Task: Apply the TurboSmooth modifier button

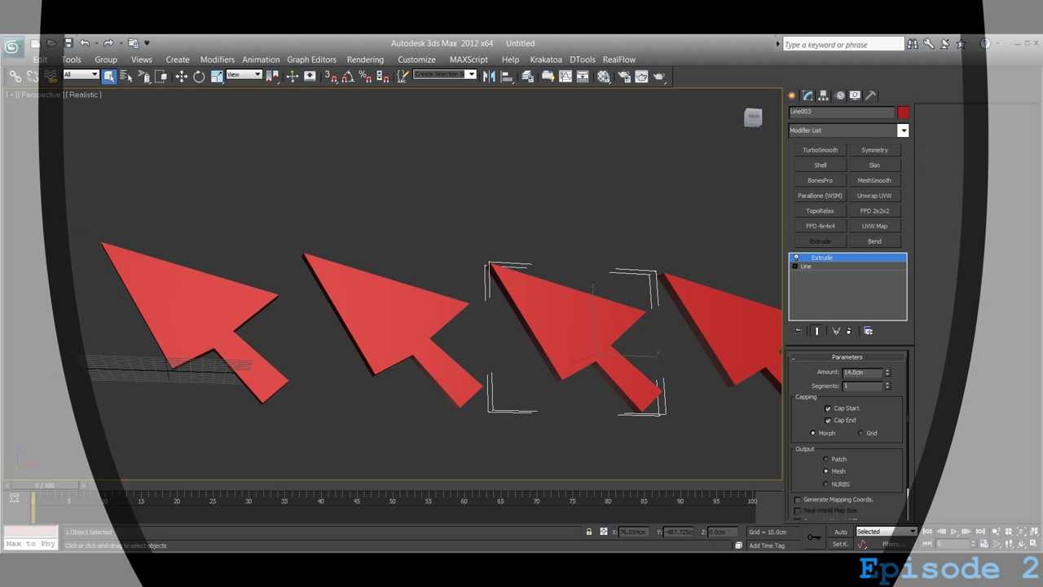Action: pyautogui.click(x=820, y=150)
